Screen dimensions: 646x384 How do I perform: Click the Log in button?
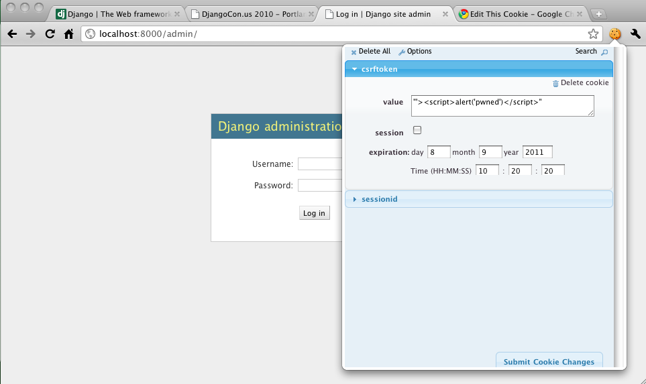pyautogui.click(x=315, y=213)
